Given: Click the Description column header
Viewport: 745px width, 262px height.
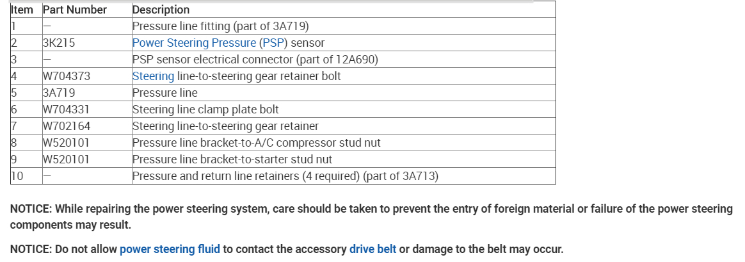Looking at the screenshot, I should coord(161,10).
